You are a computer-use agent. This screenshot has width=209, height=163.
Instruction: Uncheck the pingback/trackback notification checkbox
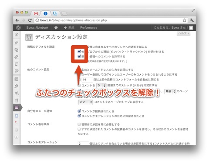(x=79, y=51)
